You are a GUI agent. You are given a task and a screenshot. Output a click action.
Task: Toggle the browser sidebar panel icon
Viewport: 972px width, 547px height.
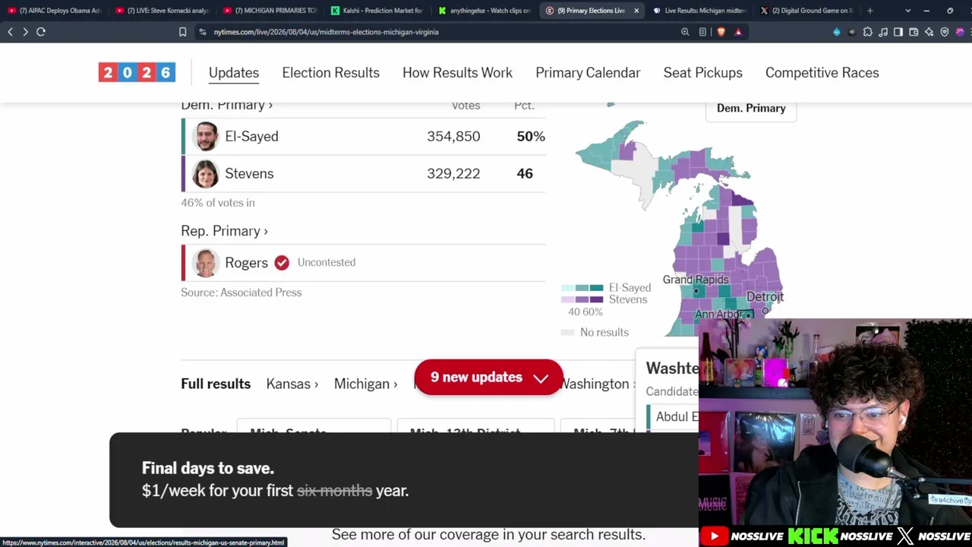[898, 32]
